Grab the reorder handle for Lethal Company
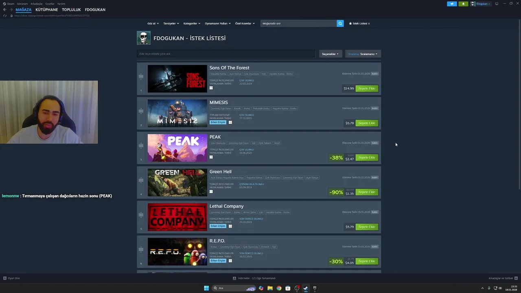 pos(141,214)
